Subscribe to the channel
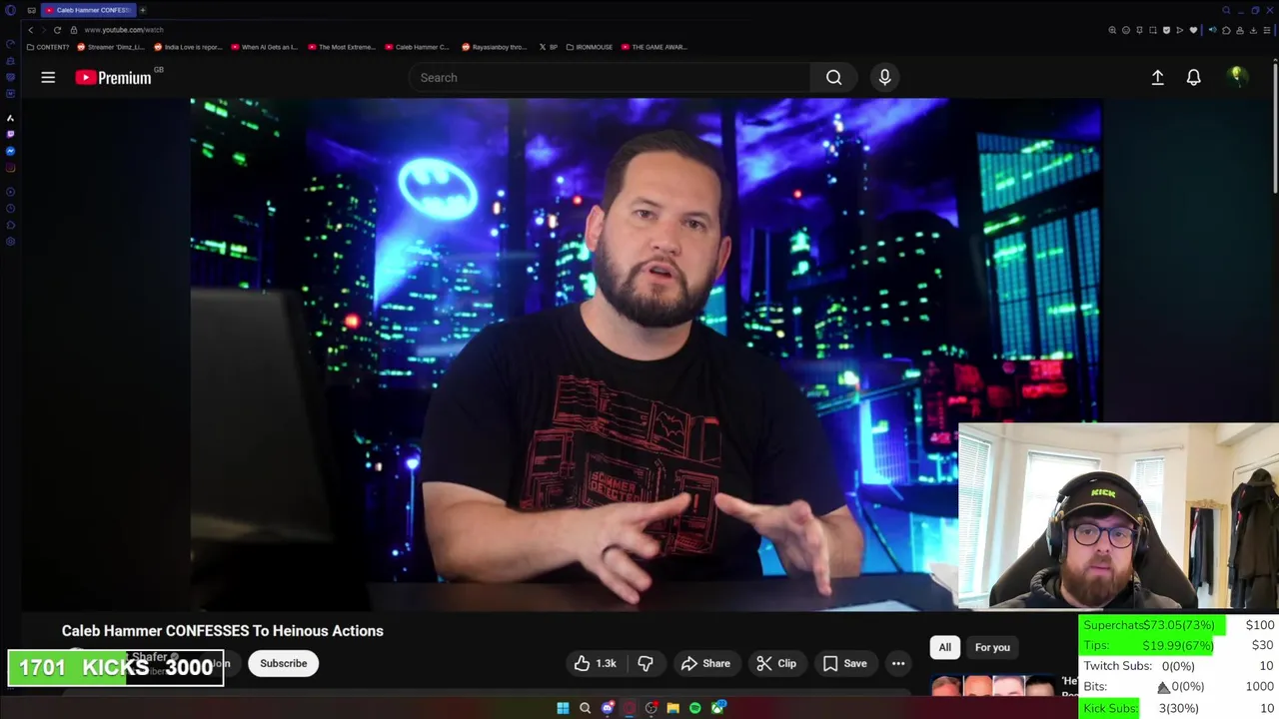 pos(284,663)
